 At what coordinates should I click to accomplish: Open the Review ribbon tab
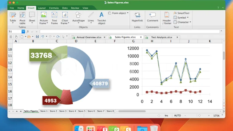pyautogui.click(x=75, y=8)
